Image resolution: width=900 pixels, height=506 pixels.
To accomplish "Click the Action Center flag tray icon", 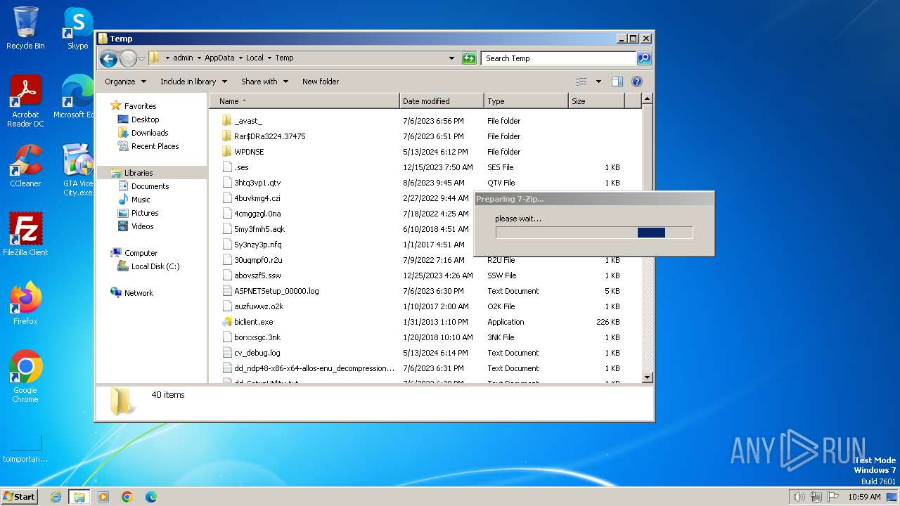I will click(x=832, y=497).
